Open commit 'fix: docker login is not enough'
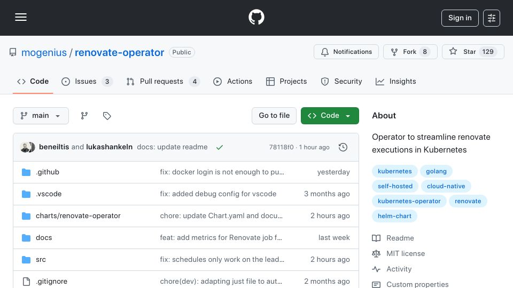Viewport: 513px width, 288px height. tap(222, 172)
